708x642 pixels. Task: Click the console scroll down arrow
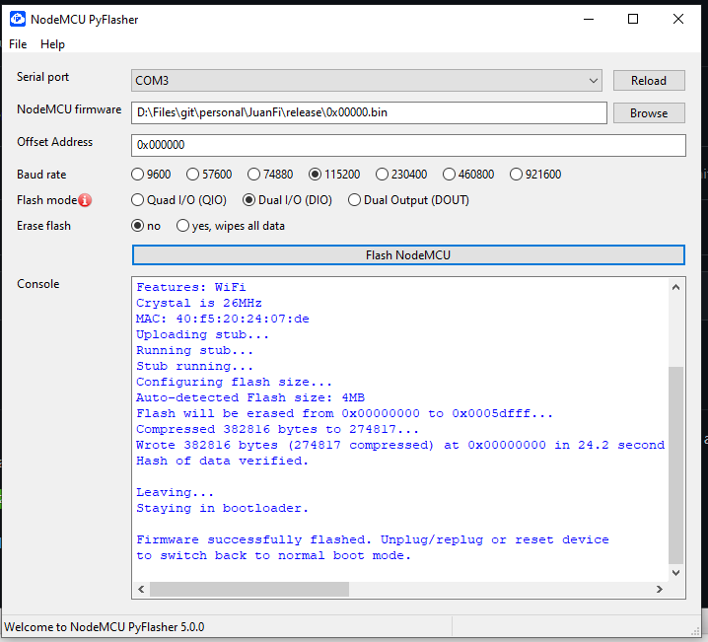[675, 573]
